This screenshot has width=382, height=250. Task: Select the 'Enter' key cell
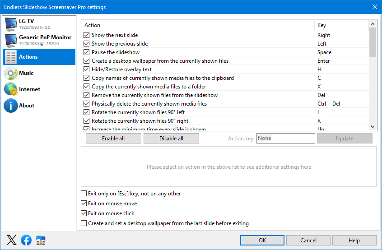[342, 60]
